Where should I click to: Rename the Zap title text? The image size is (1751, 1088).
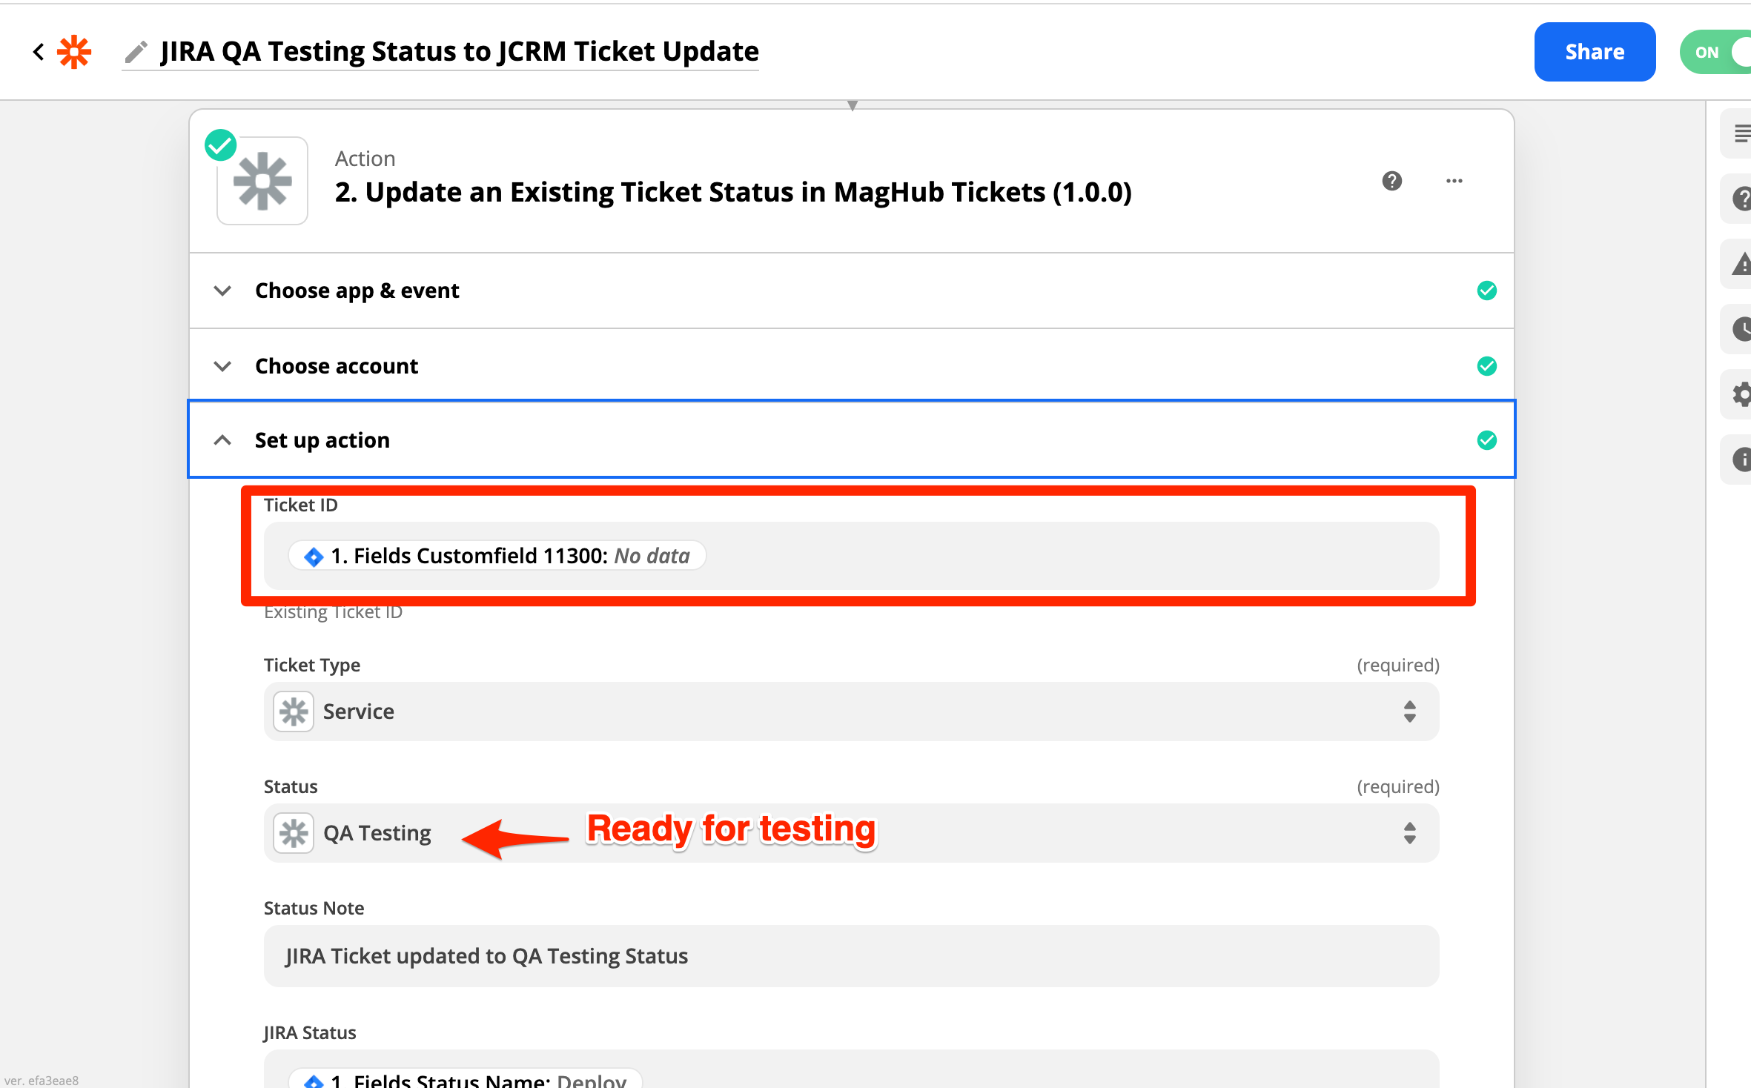[460, 51]
